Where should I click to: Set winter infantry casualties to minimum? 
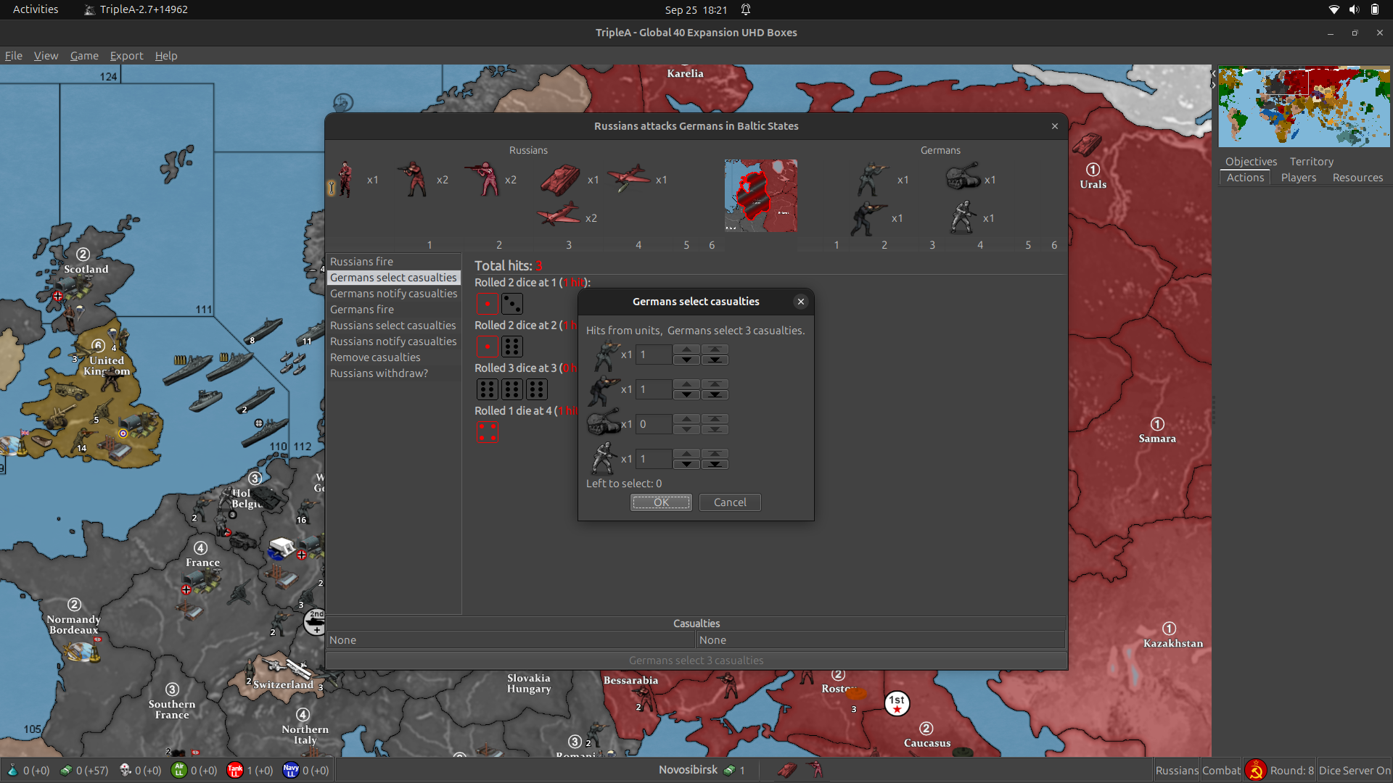tap(715, 464)
